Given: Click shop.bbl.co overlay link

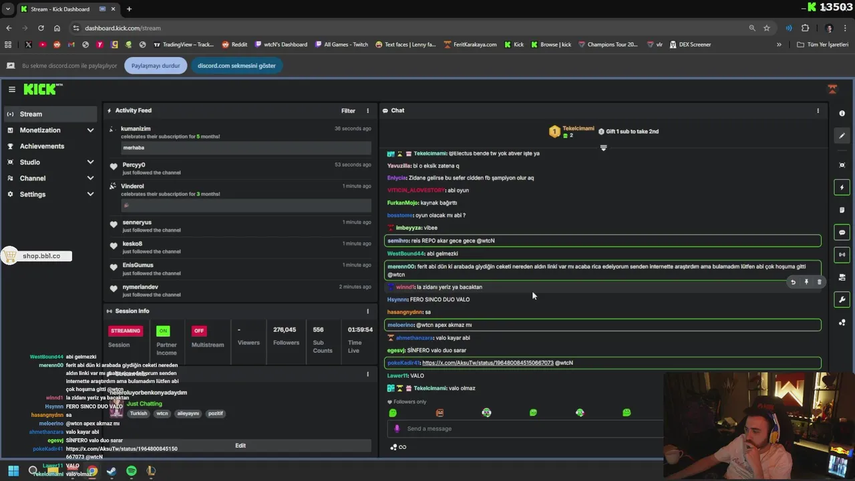Looking at the screenshot, I should click(41, 256).
